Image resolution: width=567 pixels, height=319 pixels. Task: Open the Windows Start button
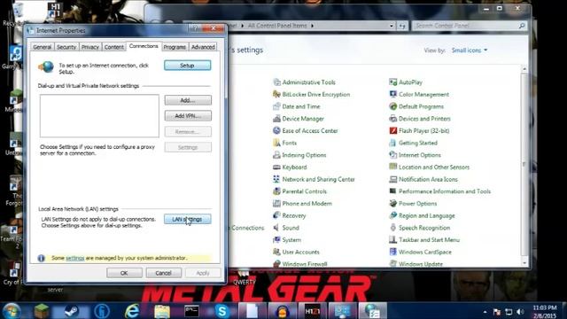[x=12, y=311]
